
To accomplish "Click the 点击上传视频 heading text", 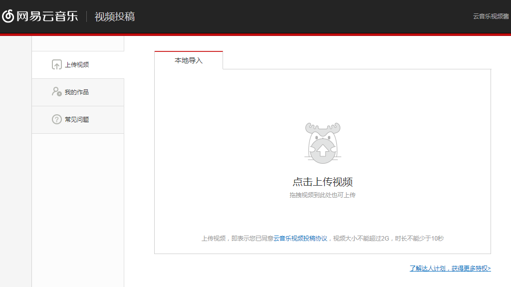I will point(322,182).
